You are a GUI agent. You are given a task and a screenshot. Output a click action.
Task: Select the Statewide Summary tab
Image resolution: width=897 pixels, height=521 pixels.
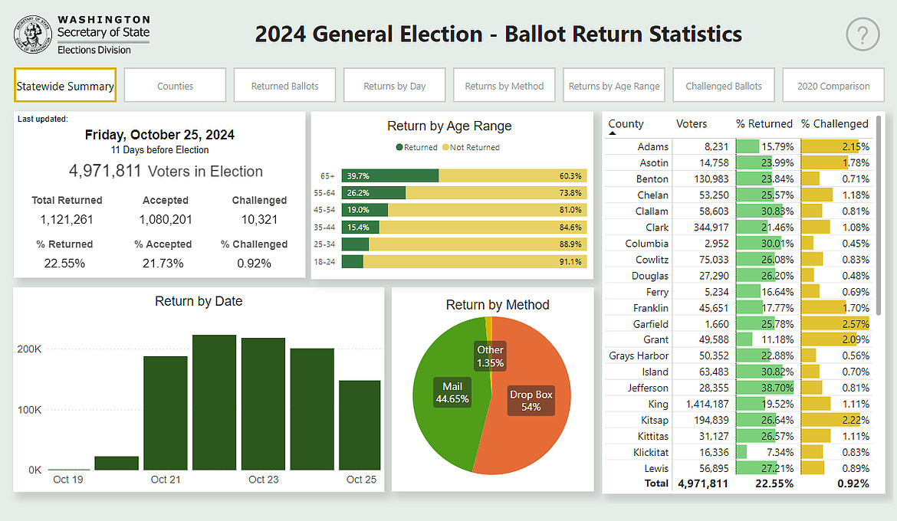(x=65, y=85)
